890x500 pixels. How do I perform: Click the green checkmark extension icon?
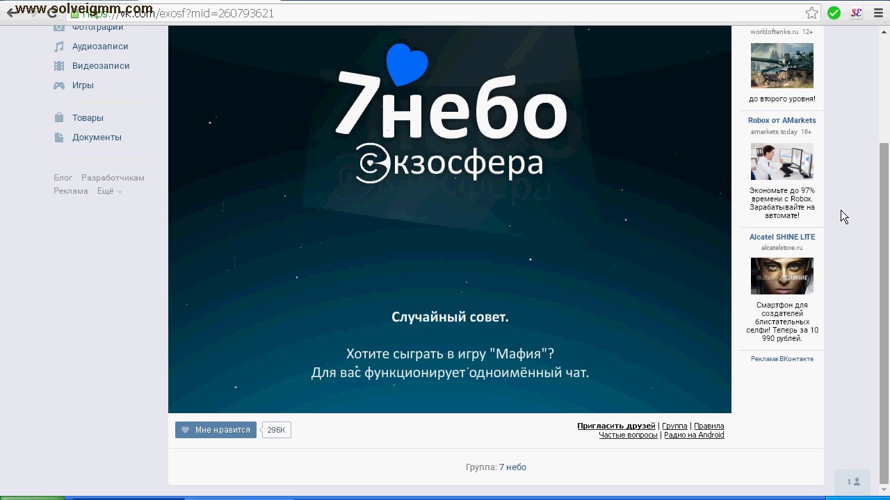coord(834,13)
